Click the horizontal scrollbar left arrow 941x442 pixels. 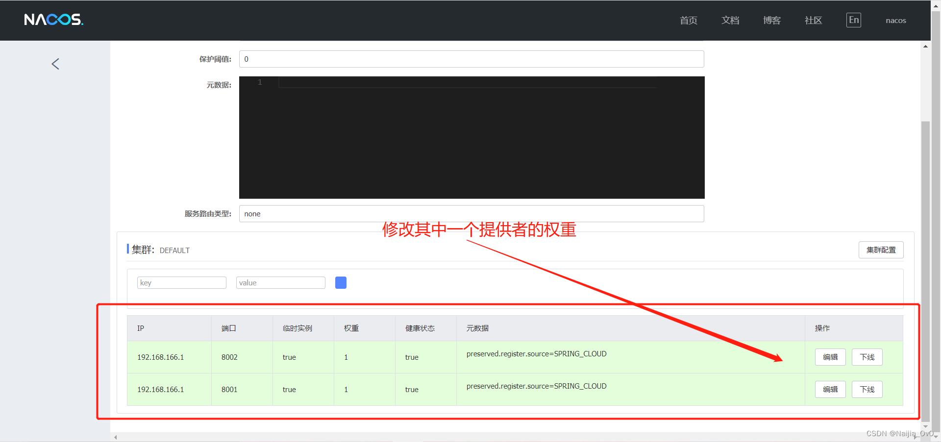tap(116, 437)
